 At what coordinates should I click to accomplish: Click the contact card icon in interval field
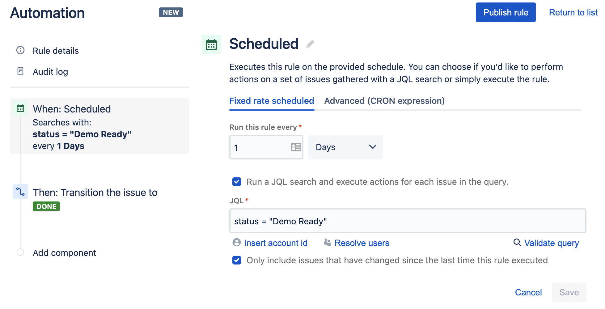(x=295, y=147)
